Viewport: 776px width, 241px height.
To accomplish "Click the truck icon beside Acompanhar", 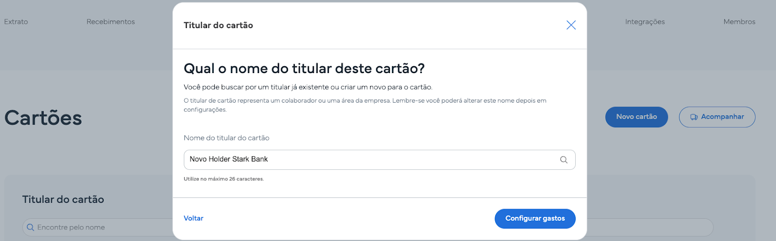I will (x=694, y=117).
